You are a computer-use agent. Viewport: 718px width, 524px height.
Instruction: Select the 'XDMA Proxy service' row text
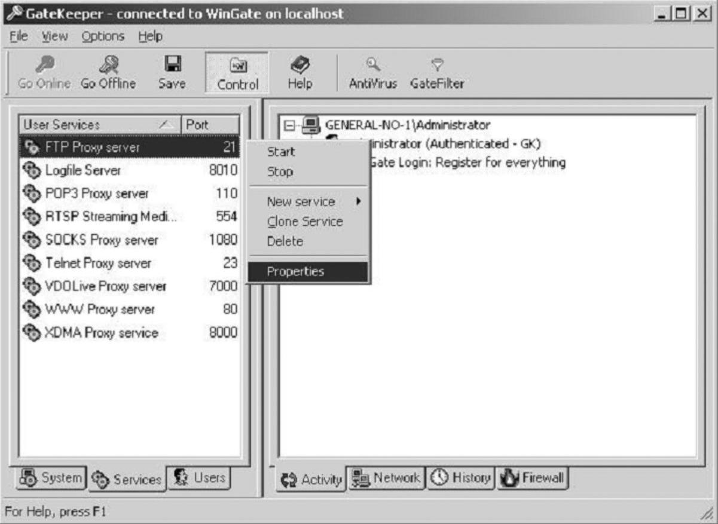[x=102, y=332]
